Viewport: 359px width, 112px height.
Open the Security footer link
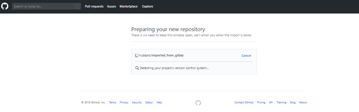point(137,102)
